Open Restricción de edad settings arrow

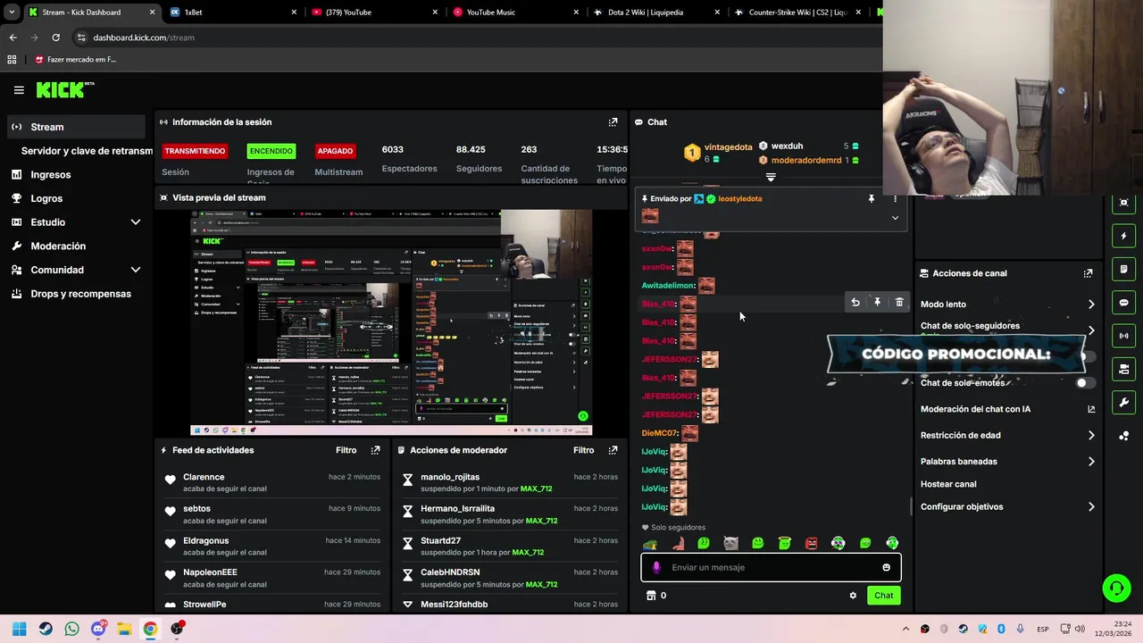[1091, 436]
